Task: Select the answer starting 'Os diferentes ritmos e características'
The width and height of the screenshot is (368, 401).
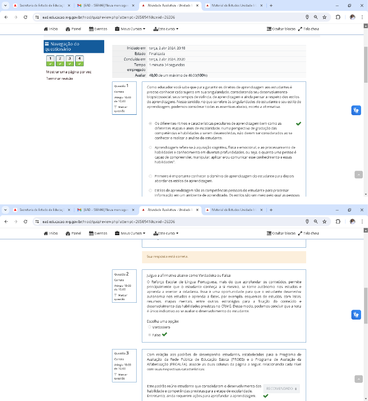Action: [x=150, y=123]
